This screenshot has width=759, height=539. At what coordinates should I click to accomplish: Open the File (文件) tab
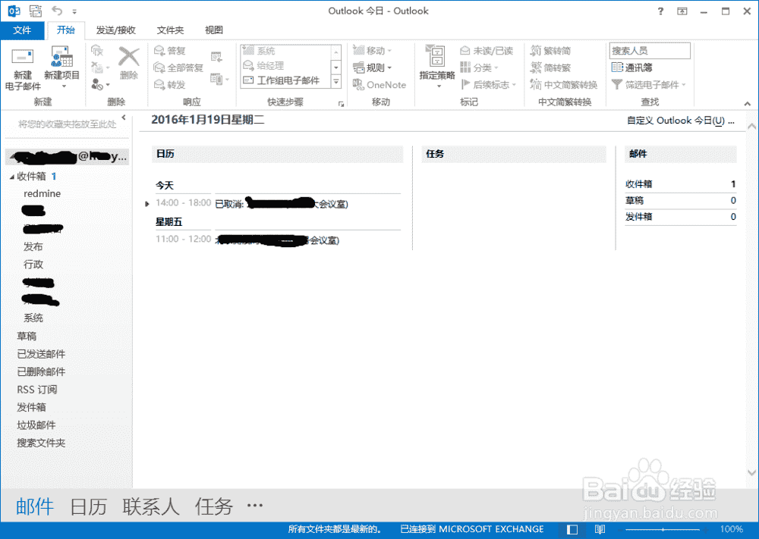pyautogui.click(x=22, y=30)
